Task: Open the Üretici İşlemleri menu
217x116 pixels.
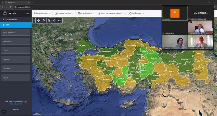Action: pos(42,13)
